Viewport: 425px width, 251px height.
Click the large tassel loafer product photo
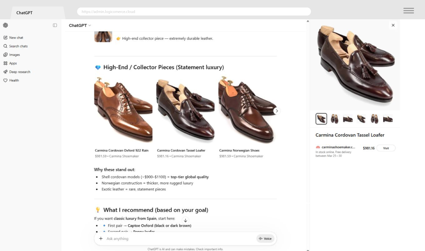coord(355,65)
